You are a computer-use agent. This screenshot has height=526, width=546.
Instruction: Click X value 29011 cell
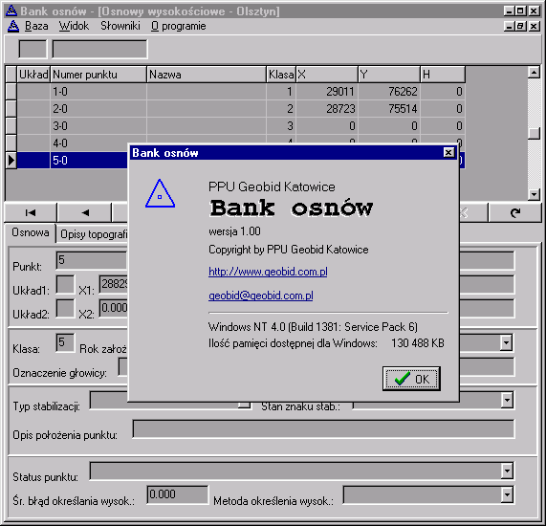pos(327,92)
